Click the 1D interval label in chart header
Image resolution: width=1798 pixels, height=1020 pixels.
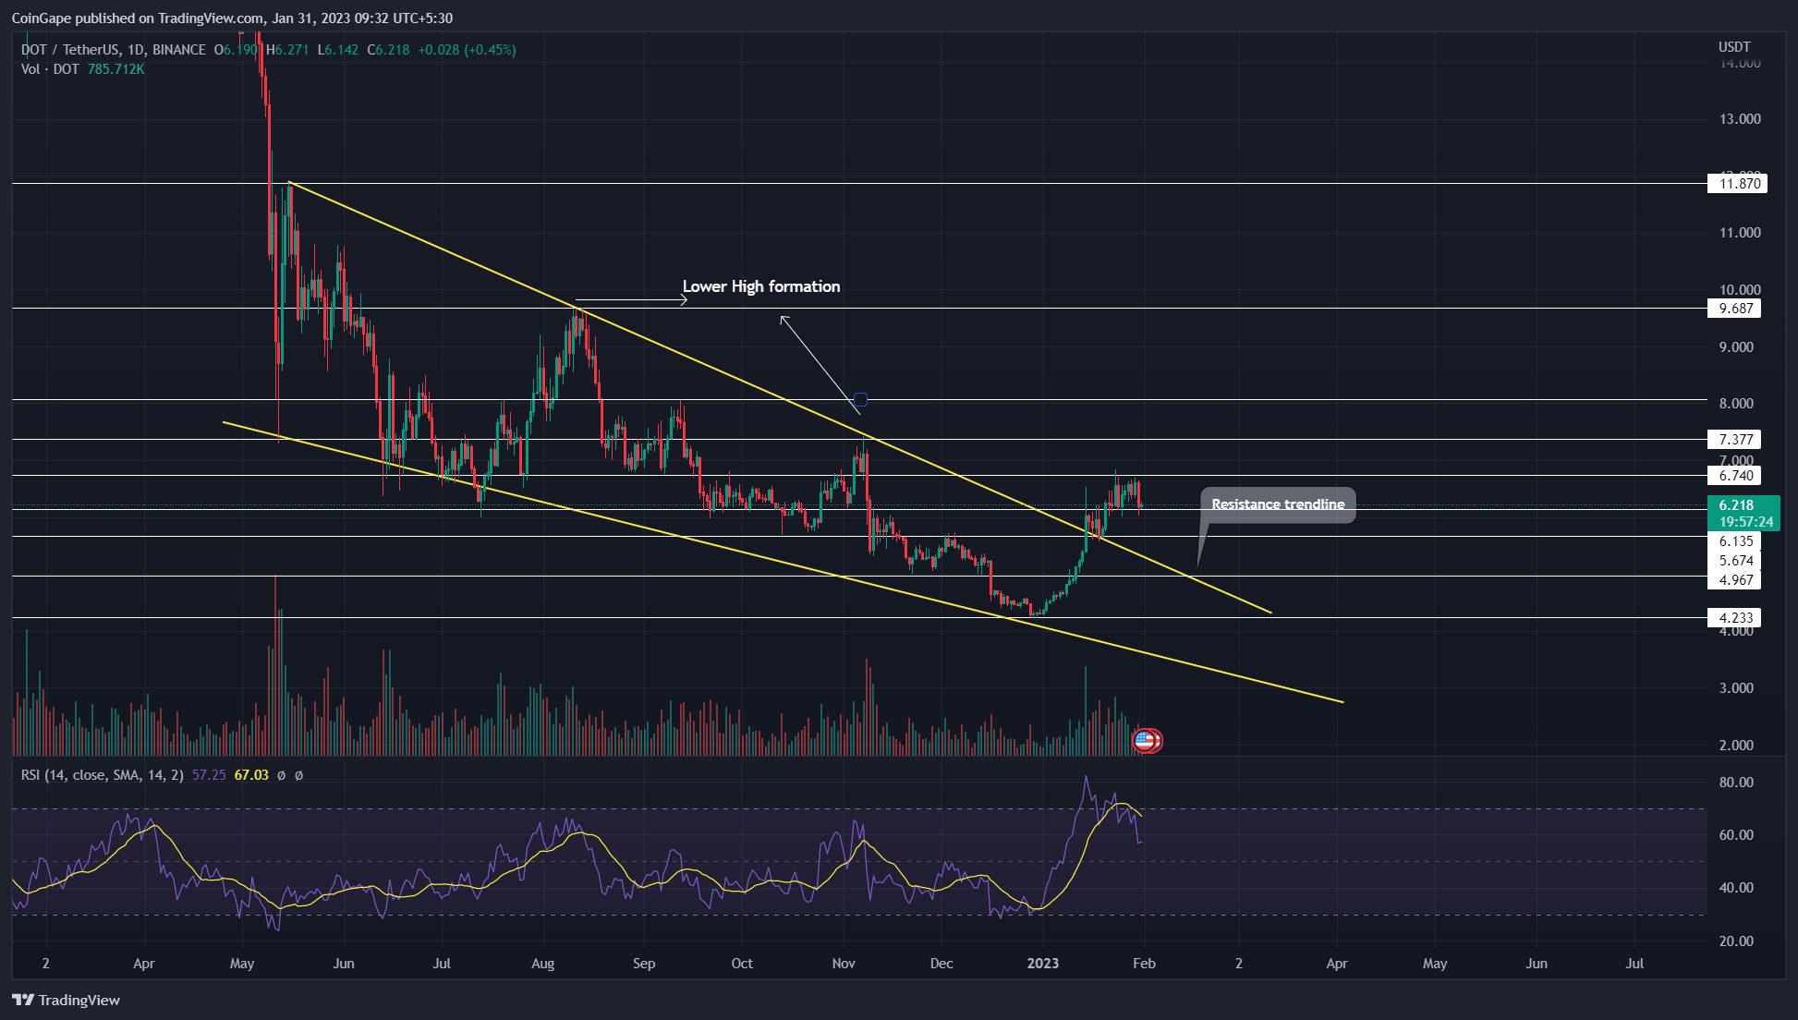point(136,50)
